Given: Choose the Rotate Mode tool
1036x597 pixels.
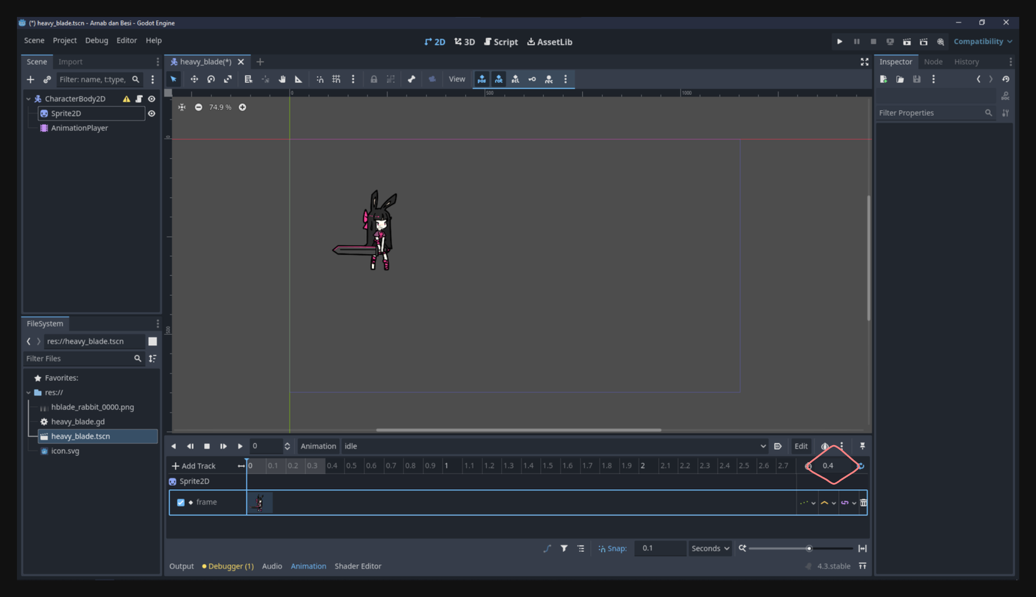Looking at the screenshot, I should [x=211, y=79].
